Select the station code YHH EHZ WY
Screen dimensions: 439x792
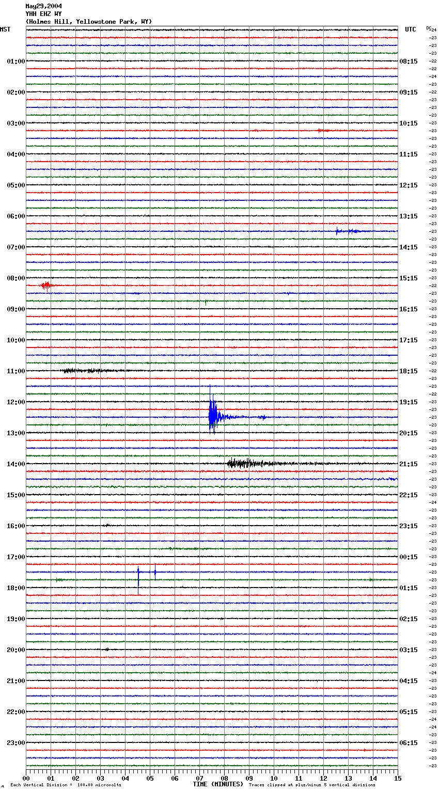pyautogui.click(x=43, y=14)
